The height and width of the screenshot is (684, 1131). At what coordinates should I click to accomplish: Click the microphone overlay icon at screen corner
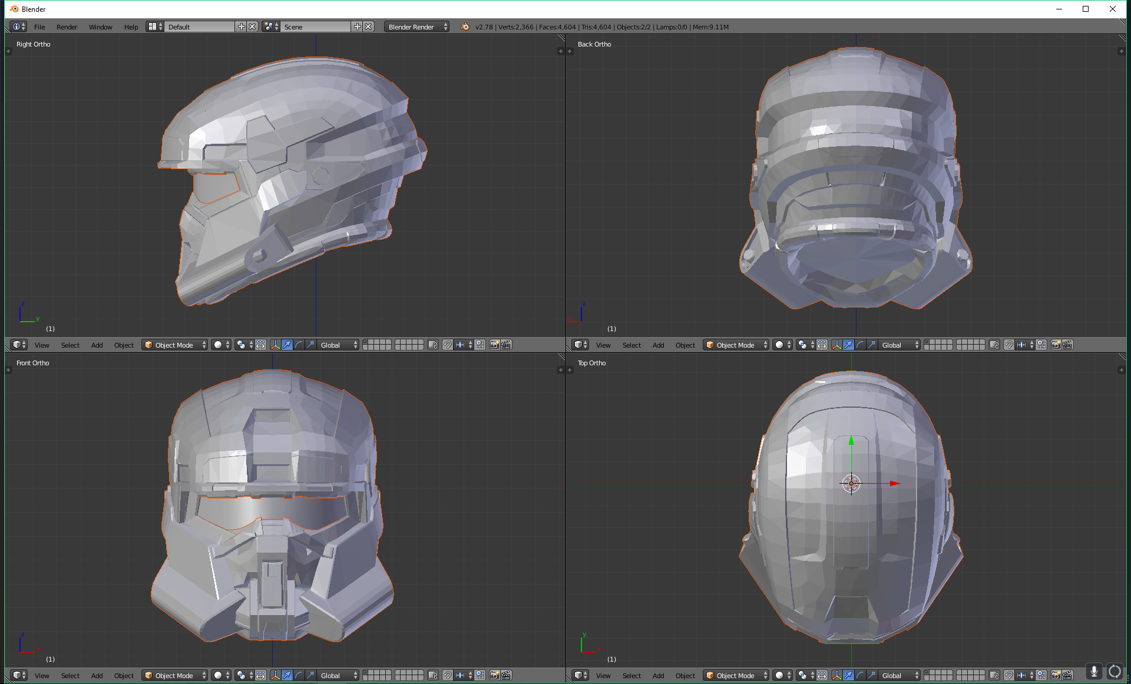(1094, 671)
